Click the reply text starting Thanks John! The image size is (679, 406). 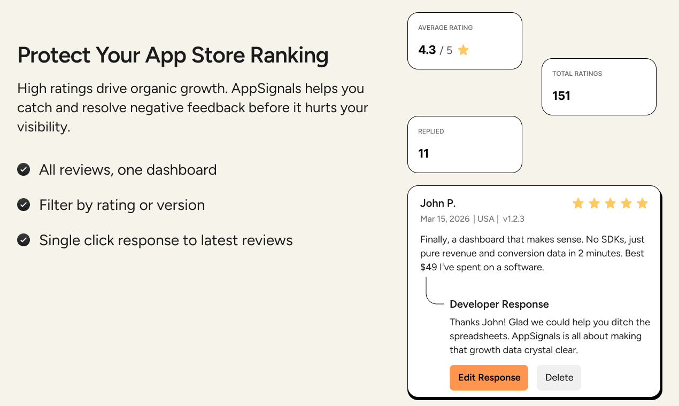tap(550, 337)
